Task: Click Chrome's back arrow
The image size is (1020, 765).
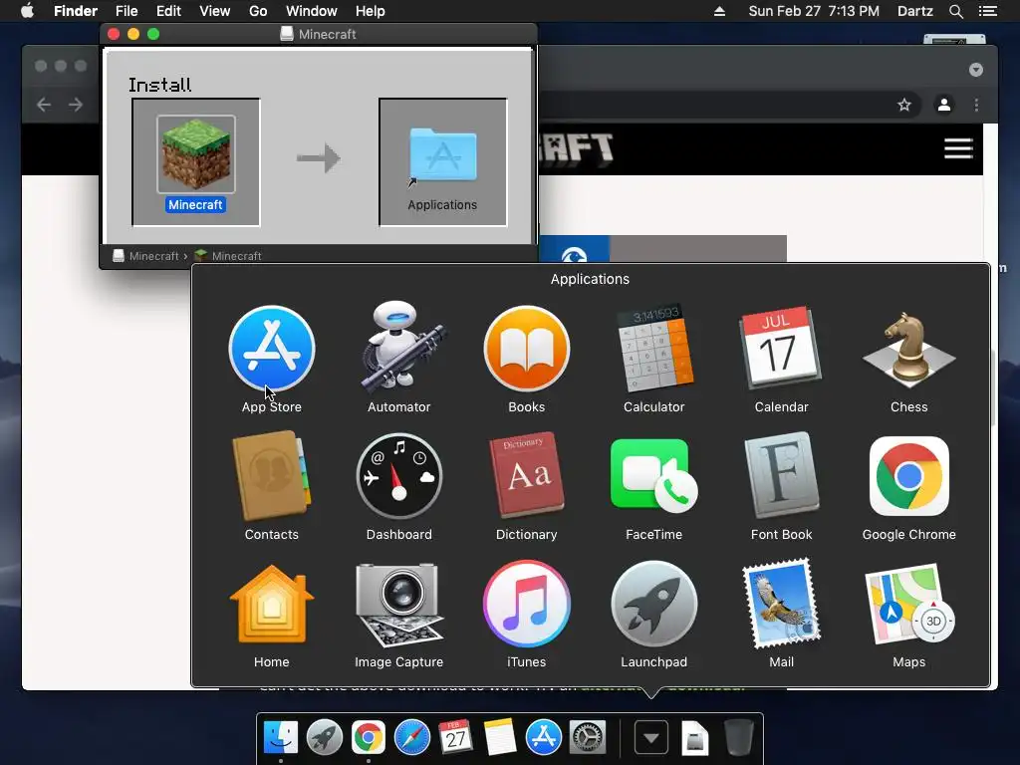Action: 44,105
